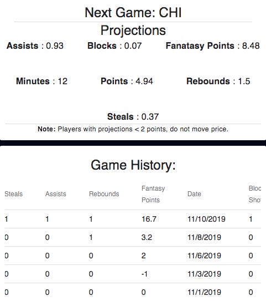This screenshot has height=301, width=266.
Task: Click the Minutes 12 projection
Action: pos(41,81)
